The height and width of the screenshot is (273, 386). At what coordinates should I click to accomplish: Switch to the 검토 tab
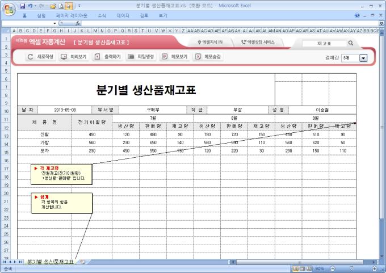tap(144, 15)
